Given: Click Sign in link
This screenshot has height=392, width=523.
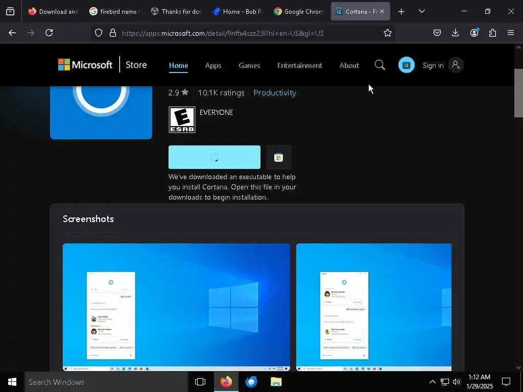Looking at the screenshot, I should (433, 65).
